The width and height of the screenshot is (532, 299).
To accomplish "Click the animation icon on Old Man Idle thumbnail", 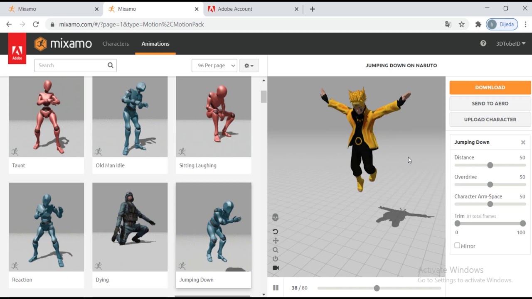I will (x=99, y=152).
